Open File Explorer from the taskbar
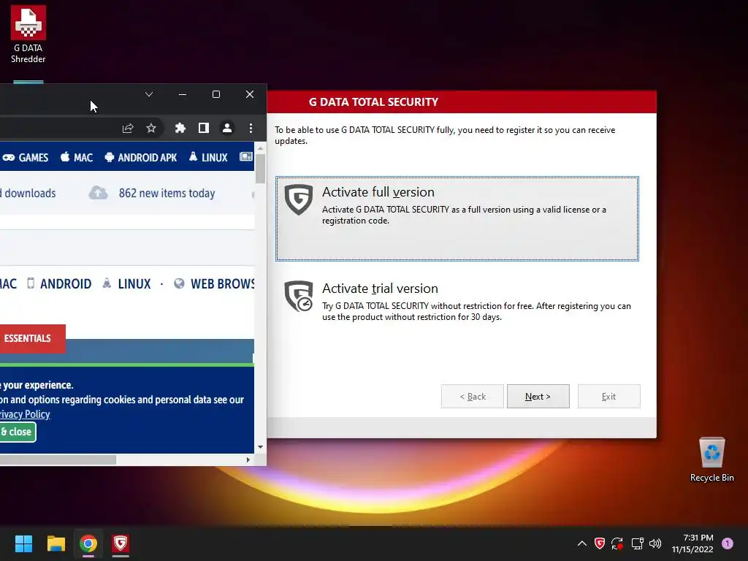The height and width of the screenshot is (561, 748). (x=56, y=543)
